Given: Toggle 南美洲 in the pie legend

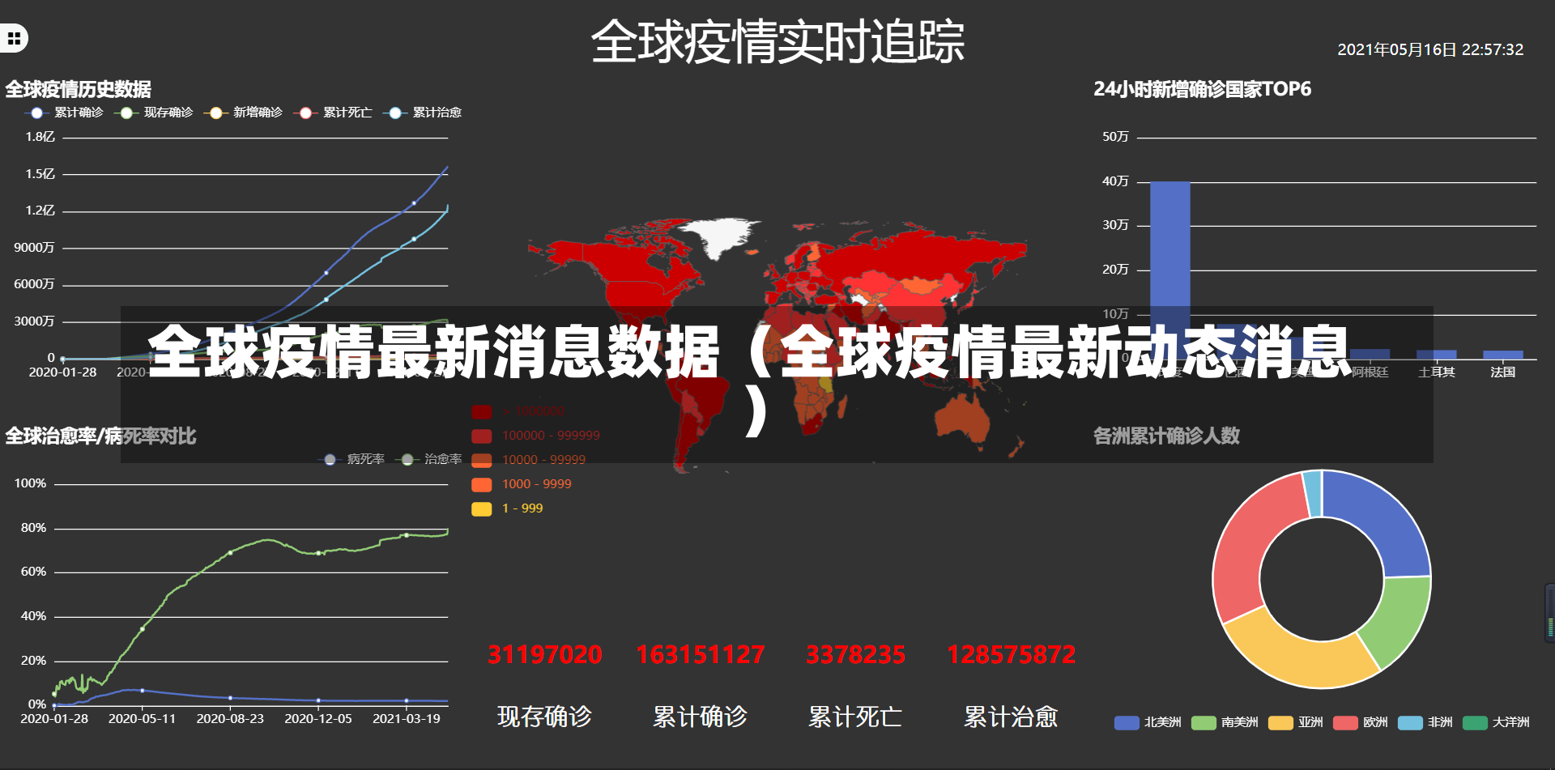Looking at the screenshot, I should point(1225,722).
